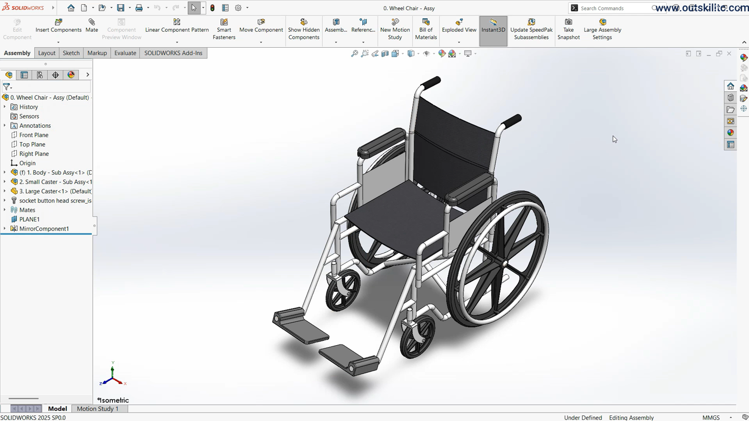Select PLANE1 in feature tree
This screenshot has height=421, width=749.
tap(29, 219)
